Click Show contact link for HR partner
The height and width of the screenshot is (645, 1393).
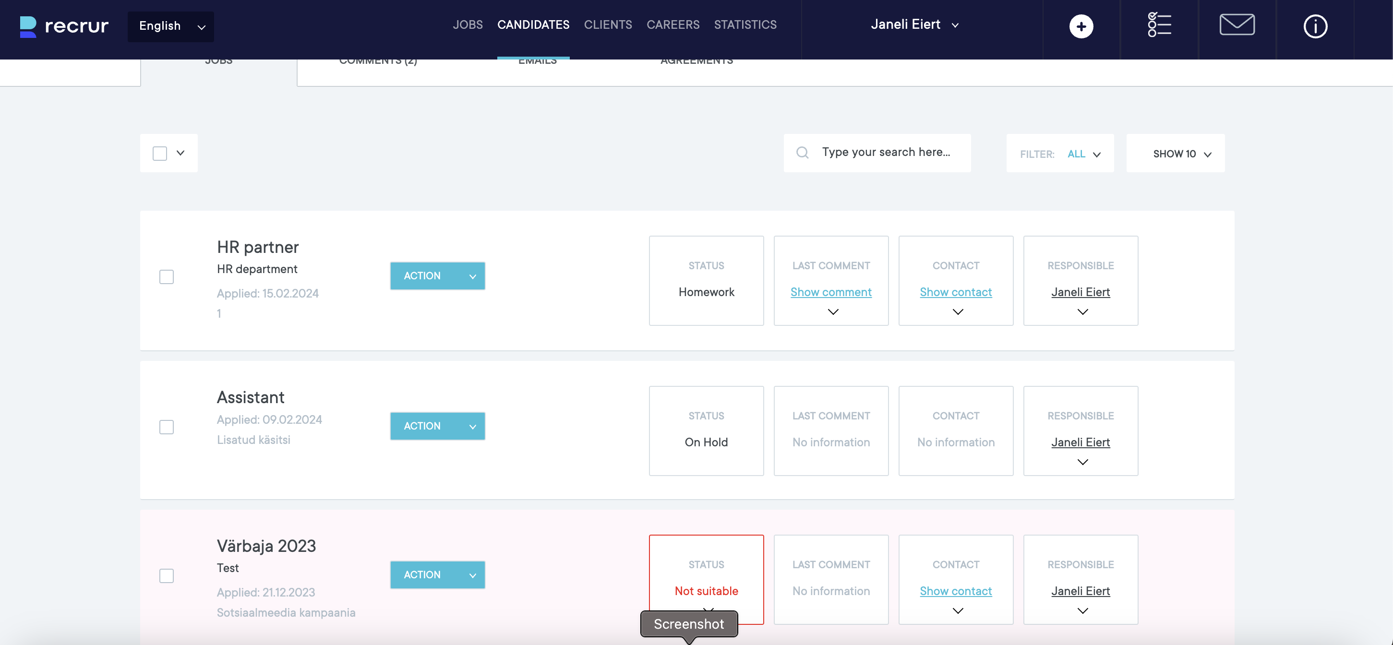pyautogui.click(x=956, y=292)
